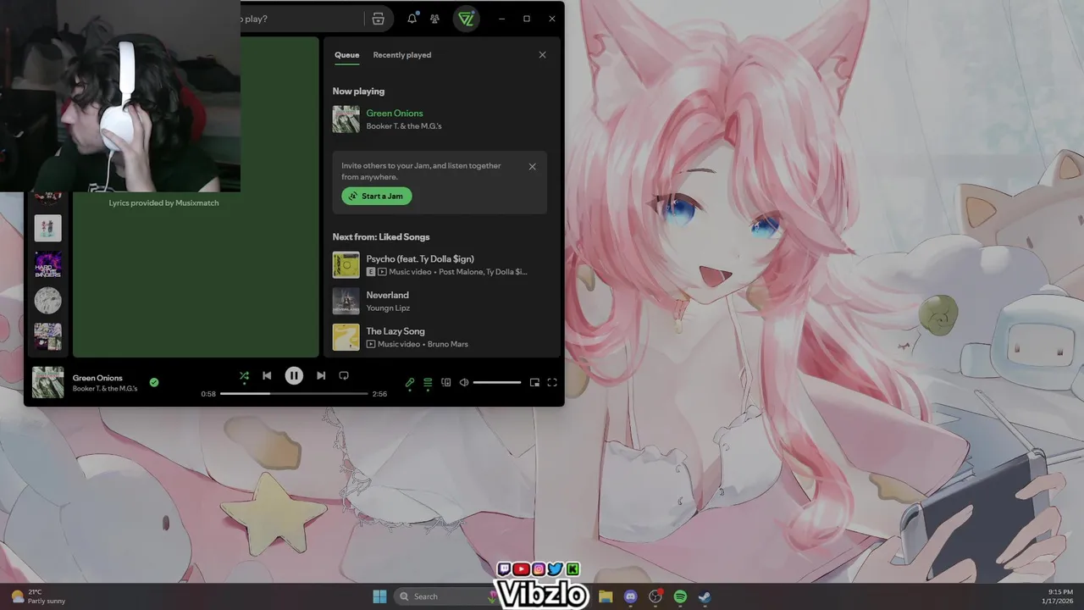
Task: Switch to the Recently played tab
Action: [402, 55]
